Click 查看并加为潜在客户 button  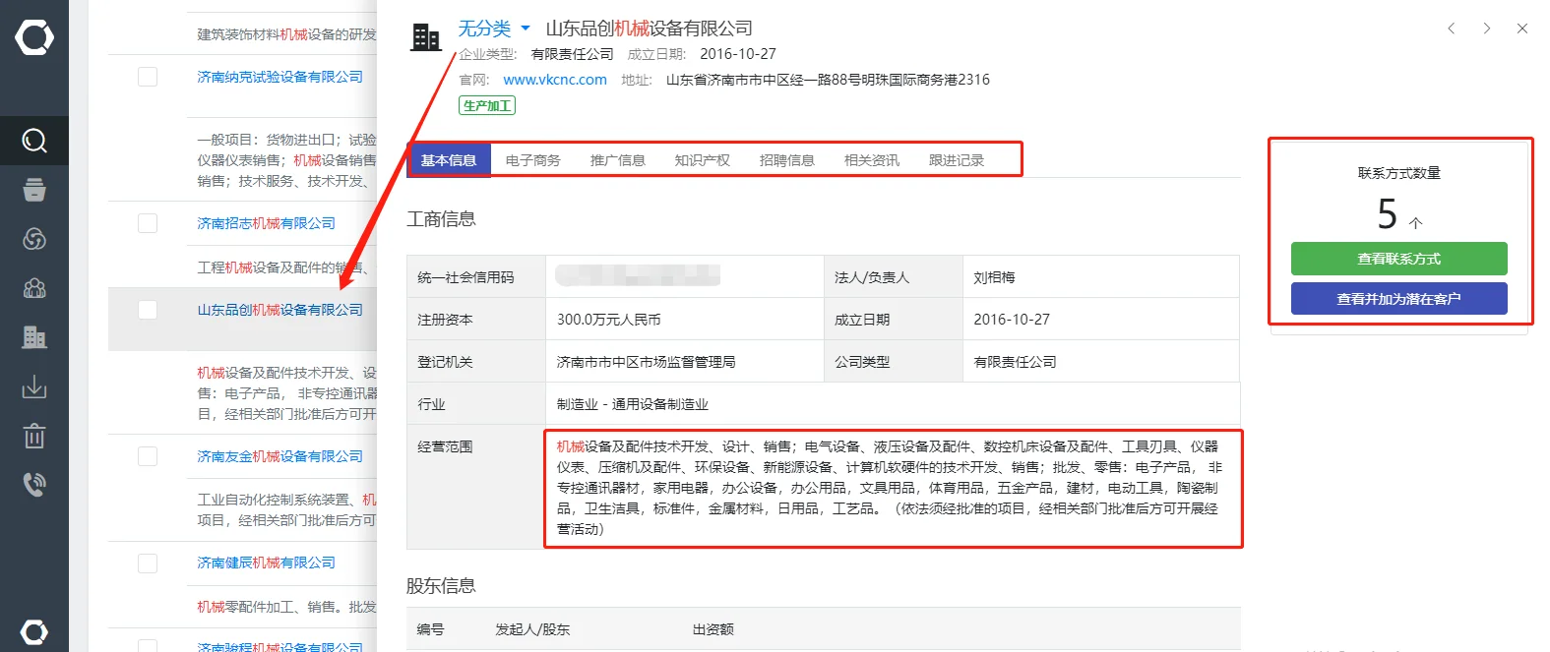coord(1398,299)
